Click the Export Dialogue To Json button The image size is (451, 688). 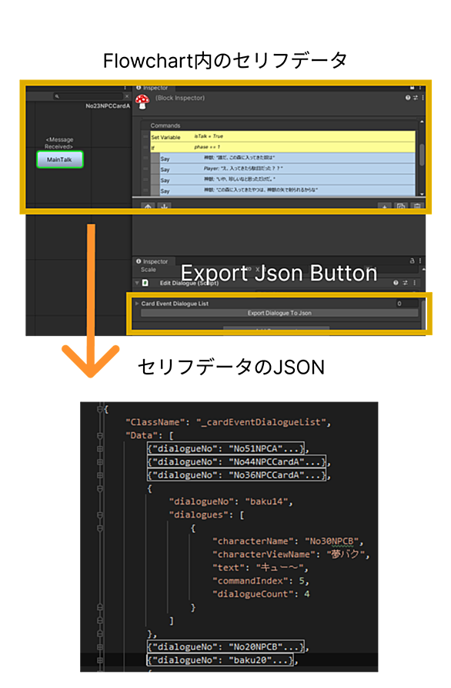click(279, 314)
